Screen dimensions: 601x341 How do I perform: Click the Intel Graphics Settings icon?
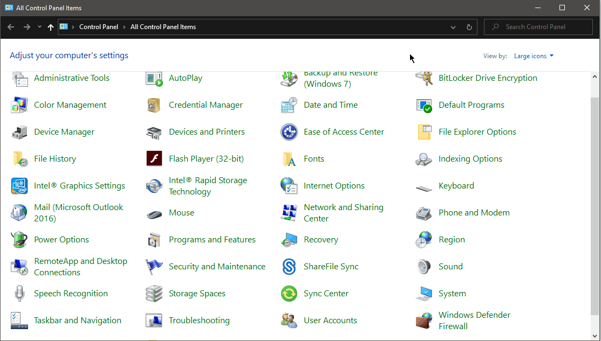tap(19, 186)
